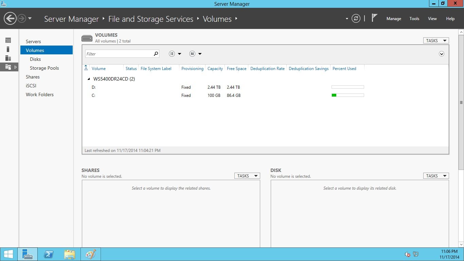This screenshot has height=261, width=464.
Task: Open File Explorer from the taskbar
Action: (x=70, y=254)
